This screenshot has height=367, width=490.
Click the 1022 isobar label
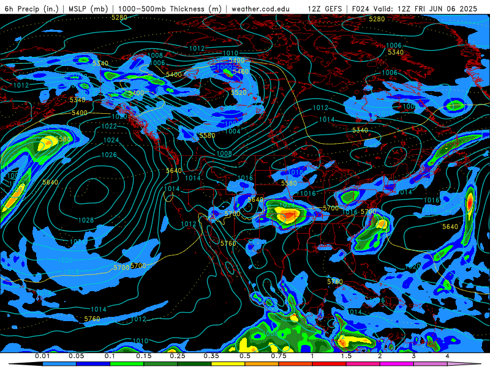point(109,126)
